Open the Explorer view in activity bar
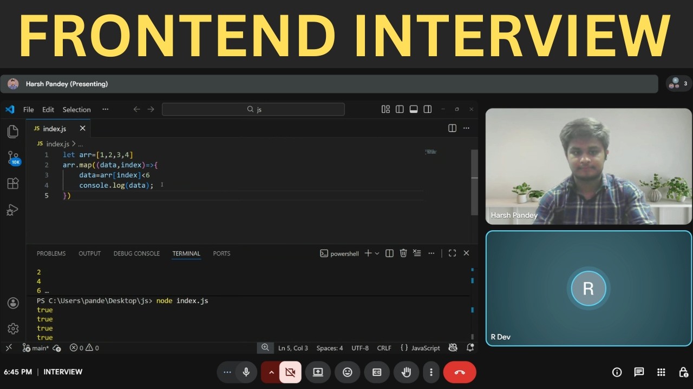This screenshot has height=389, width=693. click(13, 131)
